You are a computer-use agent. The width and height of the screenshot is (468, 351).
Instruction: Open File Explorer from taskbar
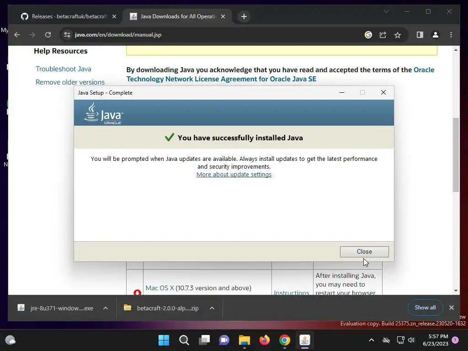245,340
